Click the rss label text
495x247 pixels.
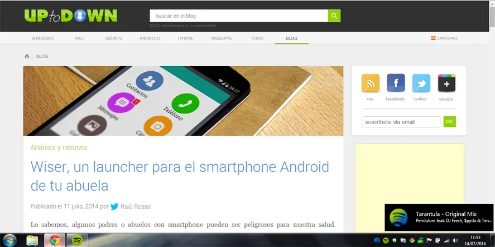[x=370, y=99]
